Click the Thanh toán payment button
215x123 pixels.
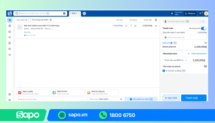click(x=194, y=98)
